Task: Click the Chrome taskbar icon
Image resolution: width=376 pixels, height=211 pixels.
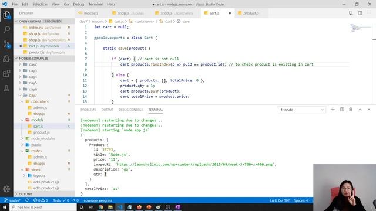Action: click(100, 207)
